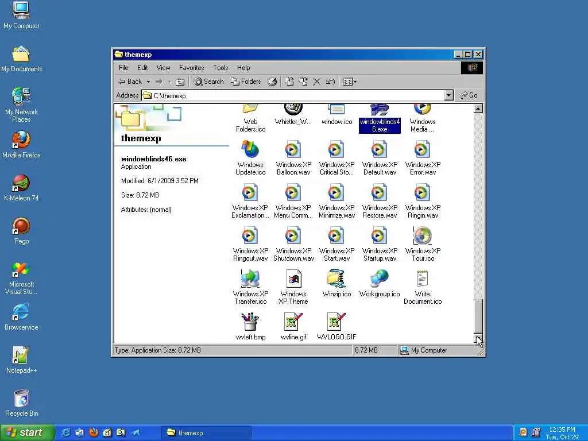Viewport: 588px width, 441px height.
Task: Select the Windows XP Error.wav file
Action: coord(423,158)
